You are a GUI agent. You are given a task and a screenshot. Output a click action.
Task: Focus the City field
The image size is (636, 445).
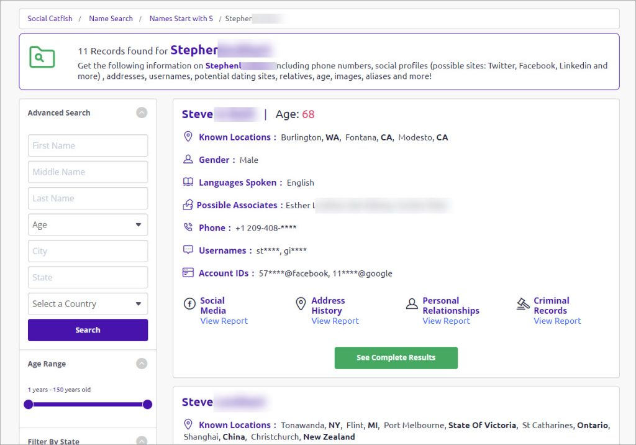pyautogui.click(x=88, y=251)
